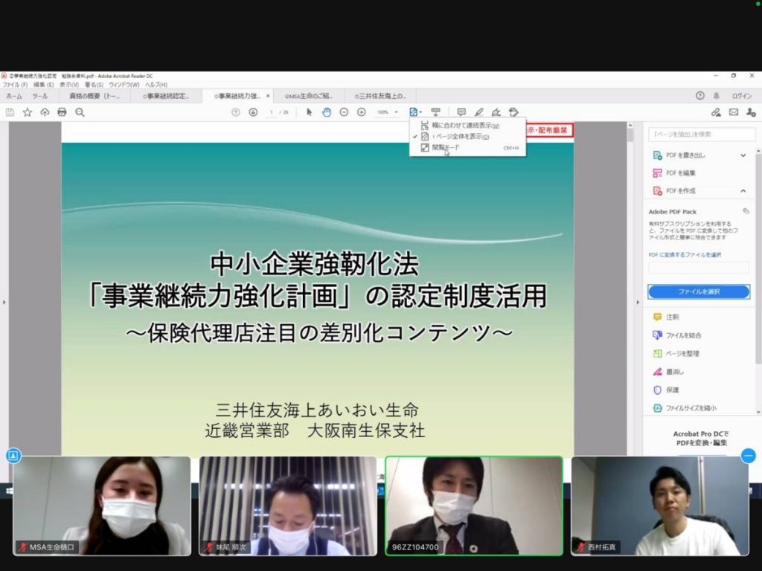Select MSA生命樋口 participant video thumbnail
This screenshot has height=571, width=762.
pos(102,506)
